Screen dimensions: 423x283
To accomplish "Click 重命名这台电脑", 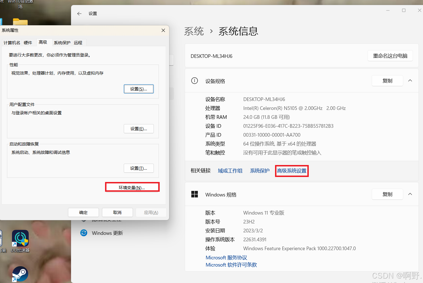I will pos(390,56).
